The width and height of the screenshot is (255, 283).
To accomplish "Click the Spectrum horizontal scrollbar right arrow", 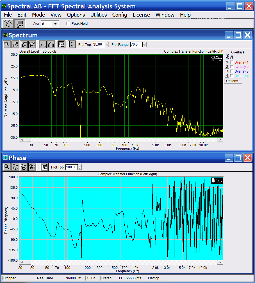I will click(220, 140).
